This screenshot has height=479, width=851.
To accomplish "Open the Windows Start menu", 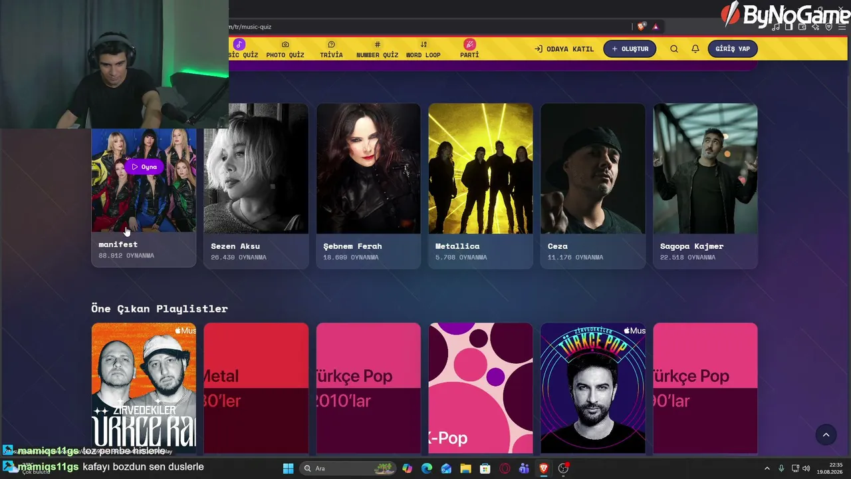I will [x=288, y=468].
